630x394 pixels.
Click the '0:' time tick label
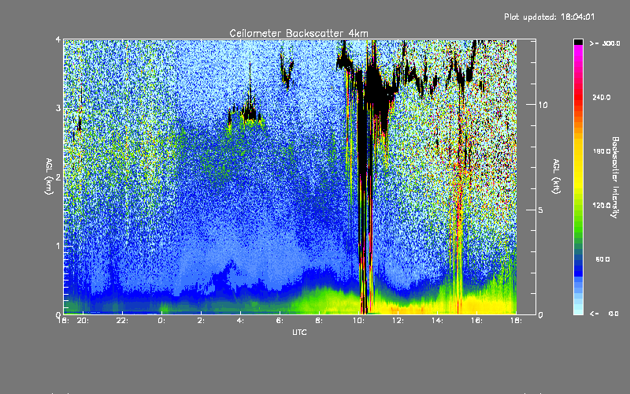[x=161, y=321]
